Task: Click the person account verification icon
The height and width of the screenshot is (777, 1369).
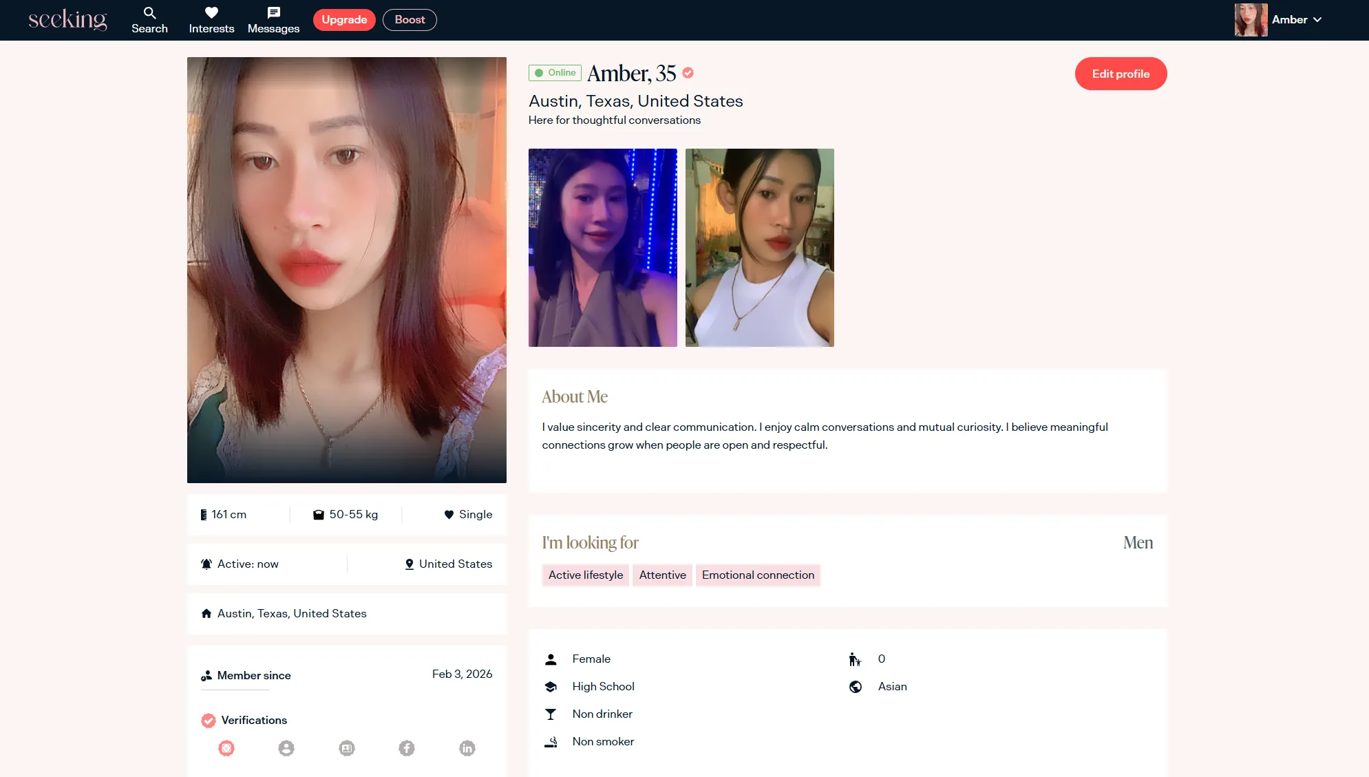Action: [x=286, y=748]
